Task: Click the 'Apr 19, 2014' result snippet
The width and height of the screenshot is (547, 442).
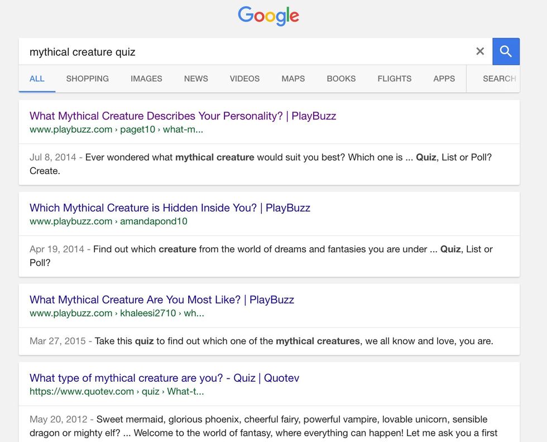Action: pos(261,256)
